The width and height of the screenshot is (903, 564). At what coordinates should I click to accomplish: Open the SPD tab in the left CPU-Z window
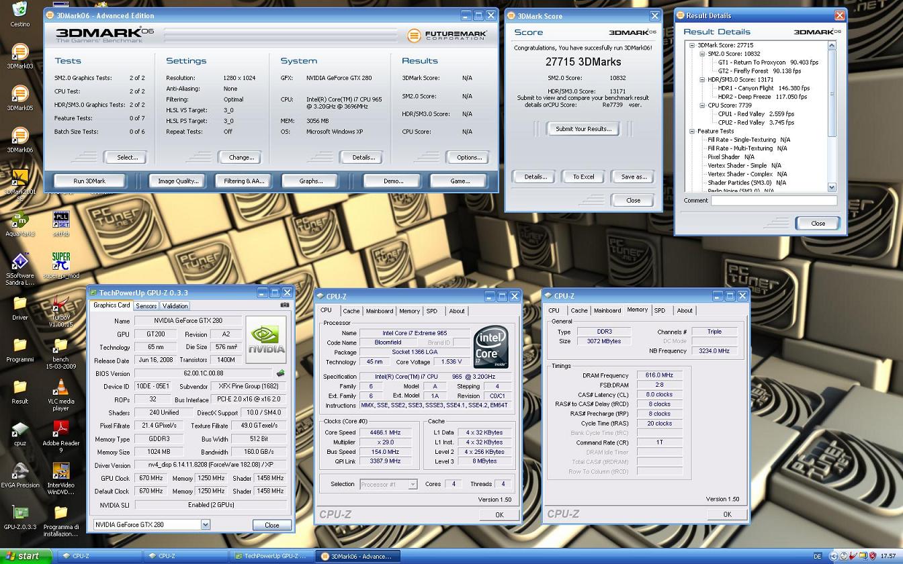pos(432,311)
